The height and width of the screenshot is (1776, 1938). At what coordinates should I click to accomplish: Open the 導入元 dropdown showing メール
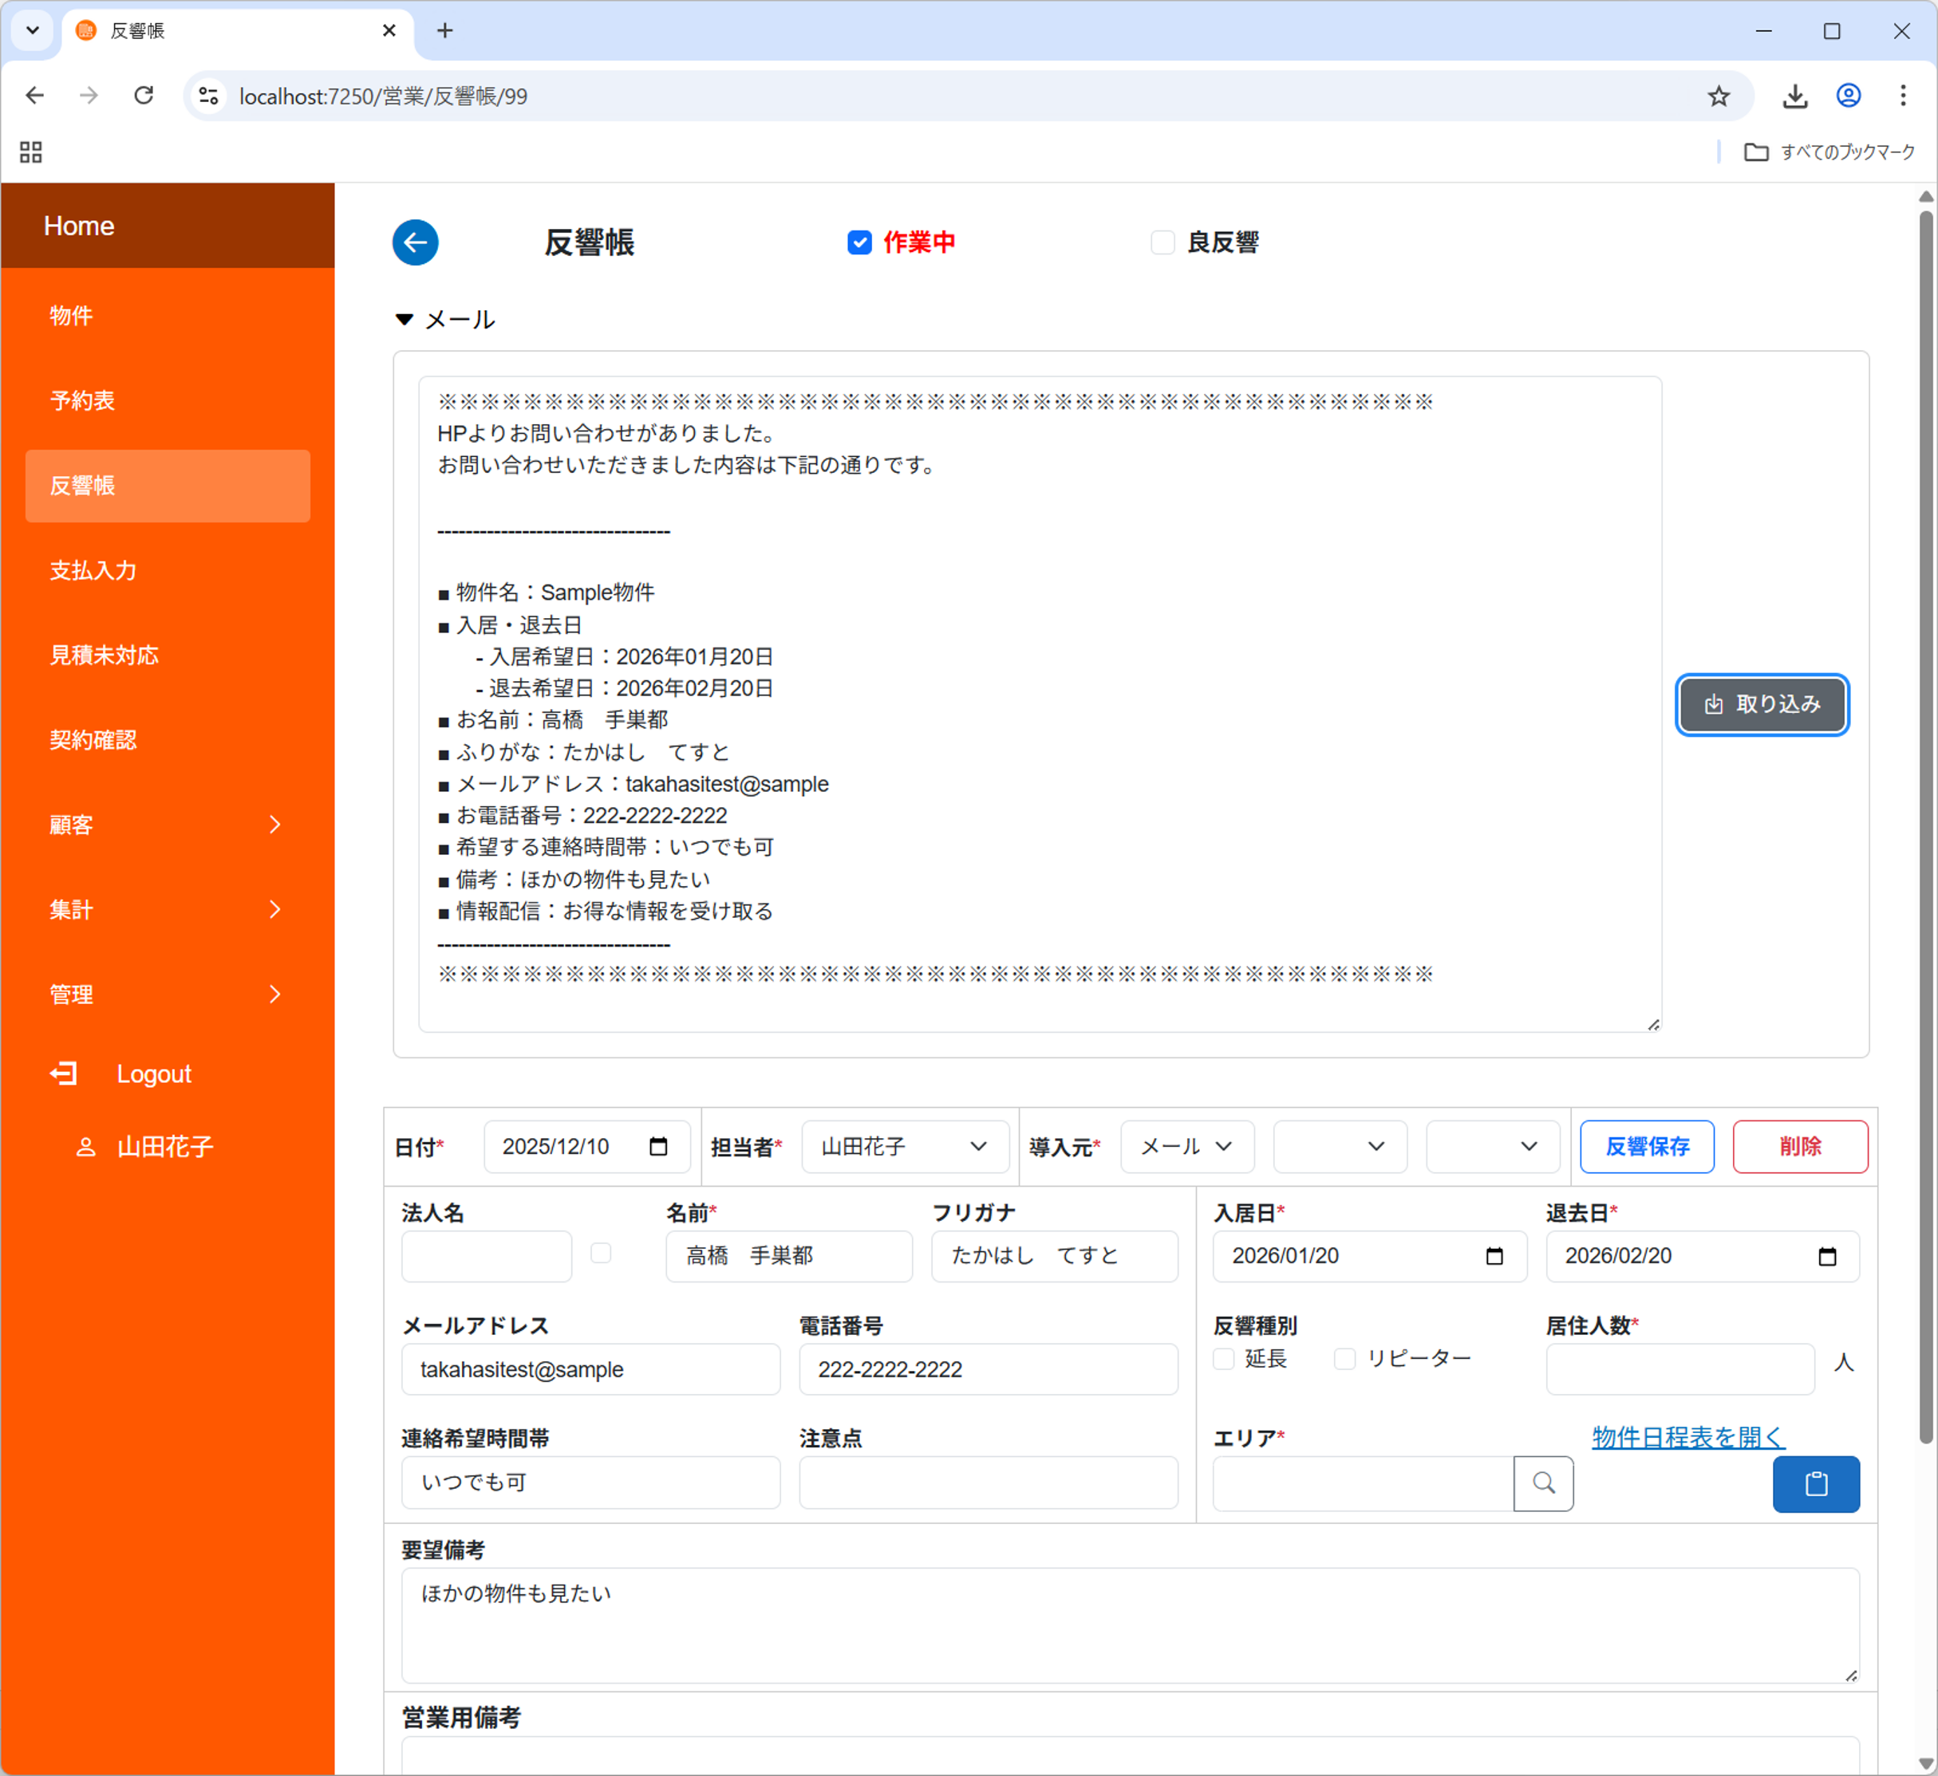click(x=1186, y=1147)
